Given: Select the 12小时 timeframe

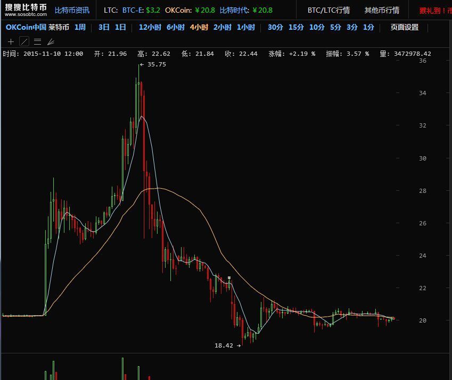Looking at the screenshot, I should (x=150, y=27).
